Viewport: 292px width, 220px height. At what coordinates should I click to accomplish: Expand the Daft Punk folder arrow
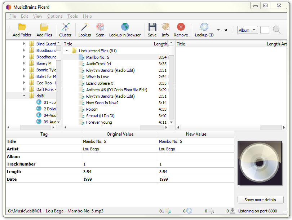pyautogui.click(x=24, y=89)
